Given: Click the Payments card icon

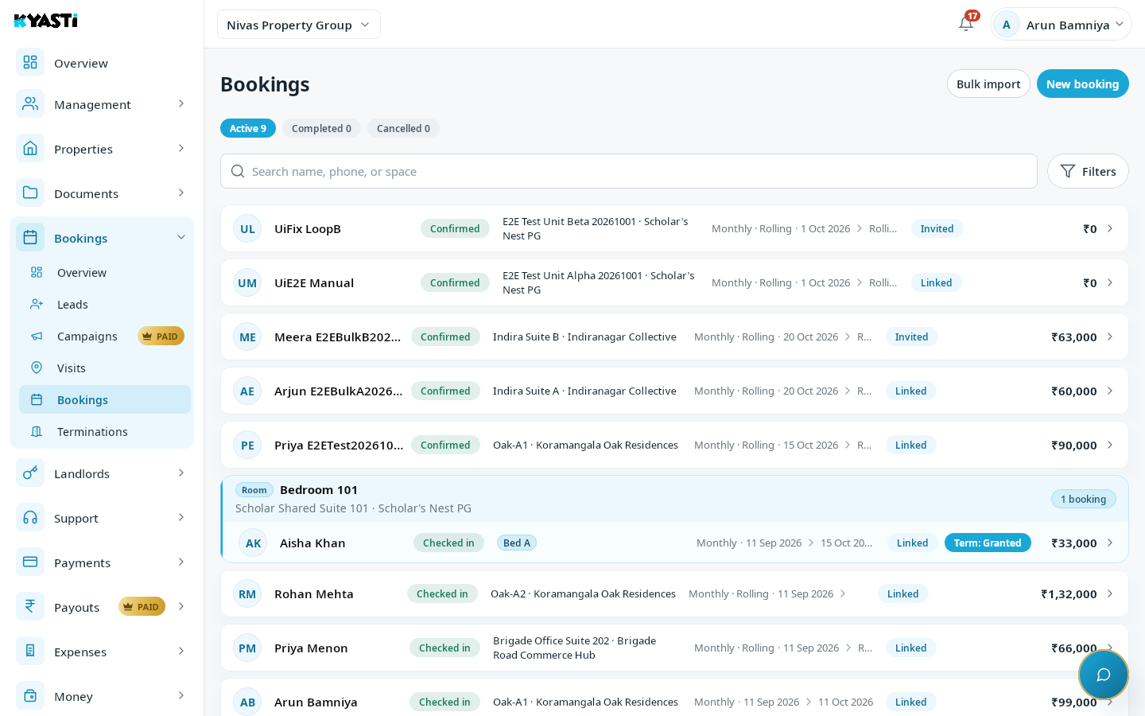Looking at the screenshot, I should coord(30,562).
